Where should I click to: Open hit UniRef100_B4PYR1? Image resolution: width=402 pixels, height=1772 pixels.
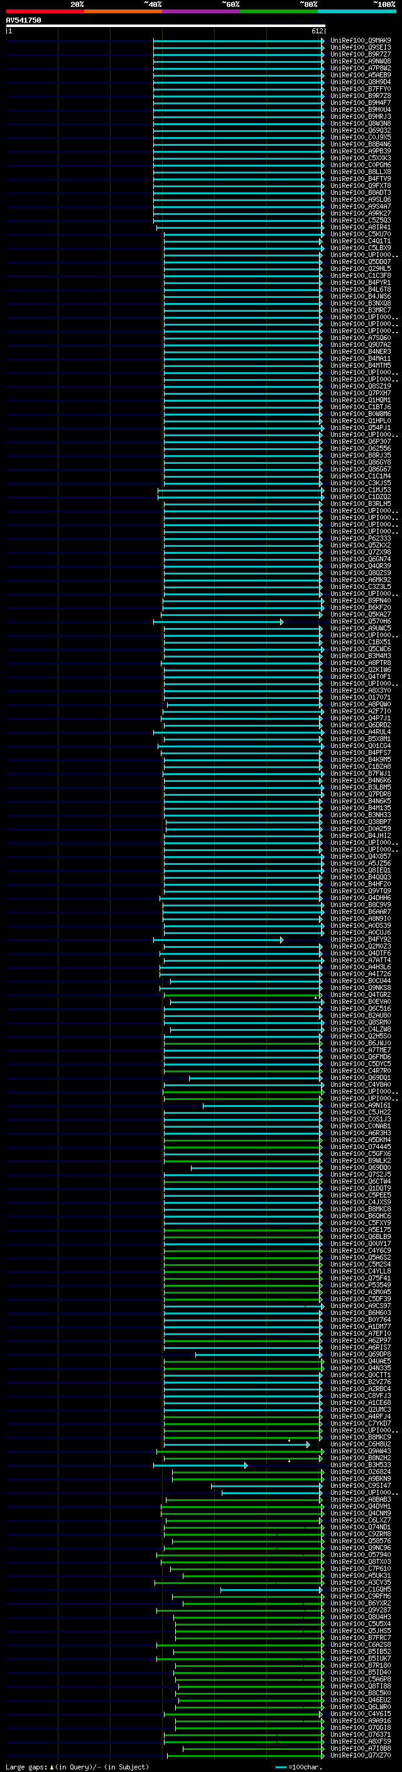point(361,282)
